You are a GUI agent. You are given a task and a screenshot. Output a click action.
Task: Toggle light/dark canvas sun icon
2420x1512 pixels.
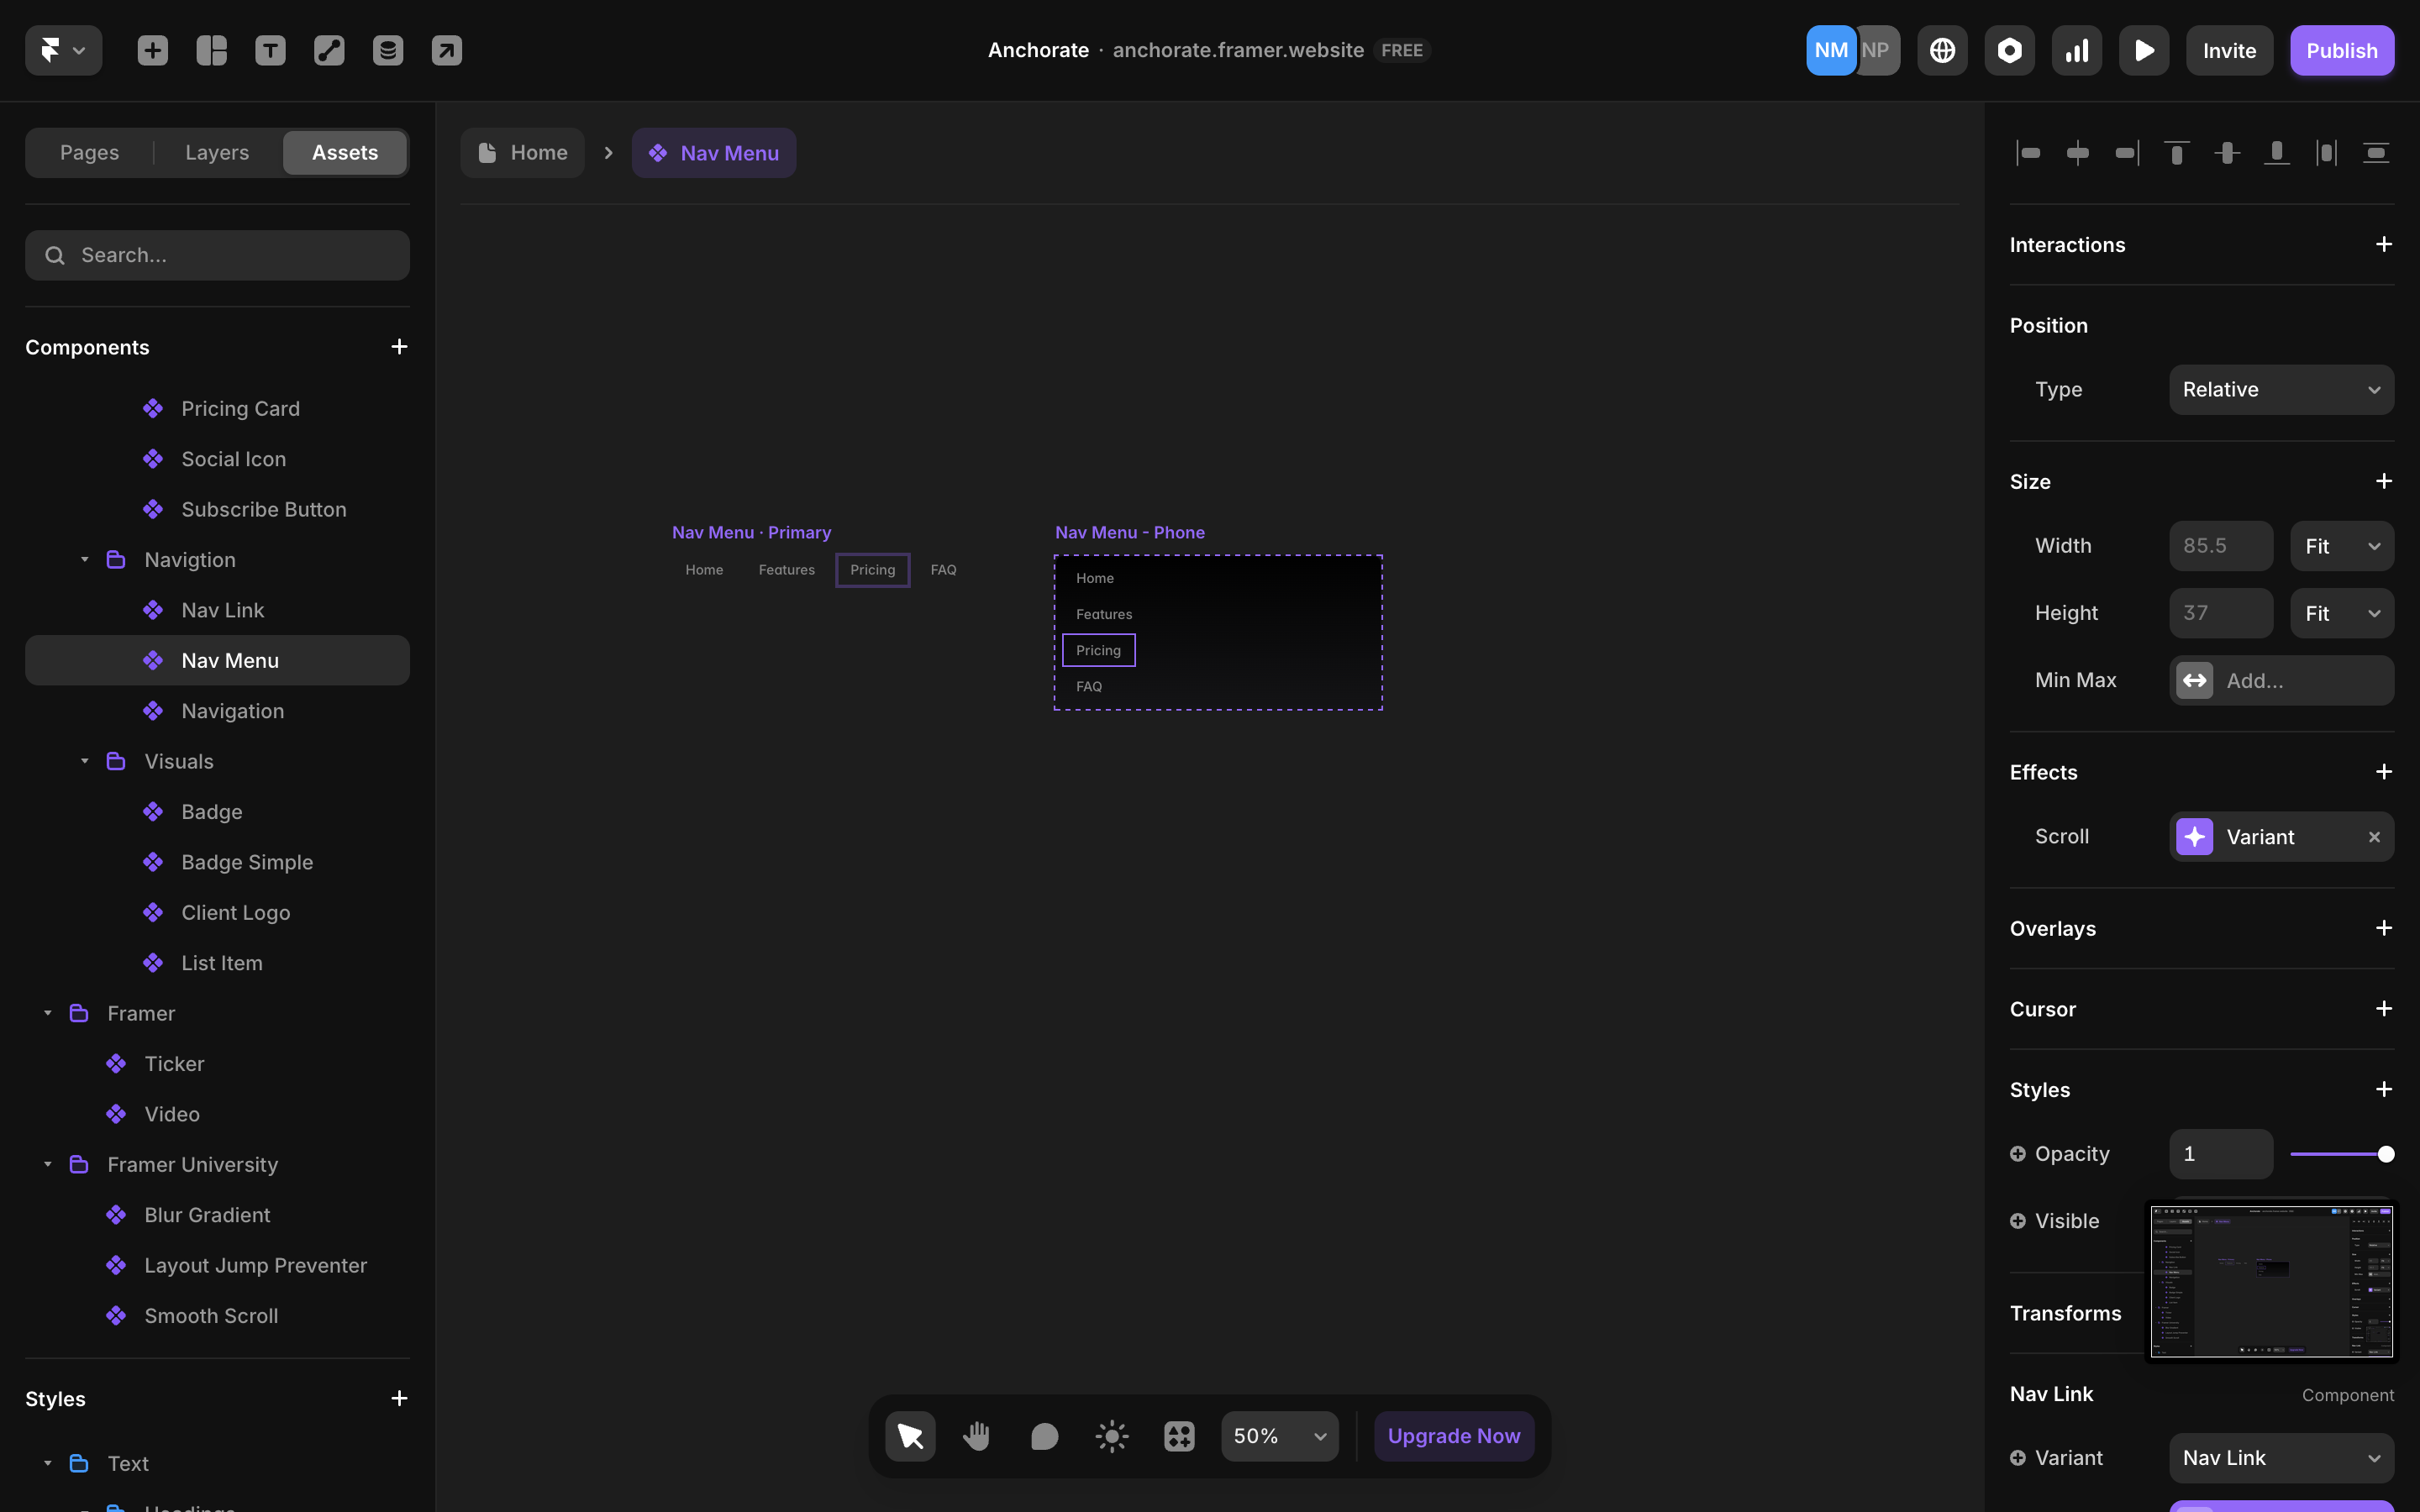tap(1111, 1436)
